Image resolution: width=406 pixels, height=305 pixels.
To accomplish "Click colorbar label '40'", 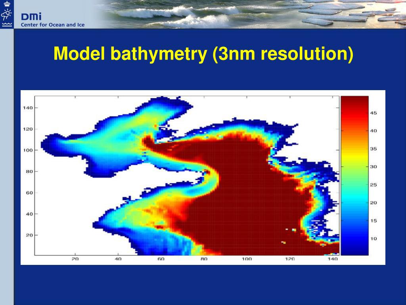I will coord(373,131).
